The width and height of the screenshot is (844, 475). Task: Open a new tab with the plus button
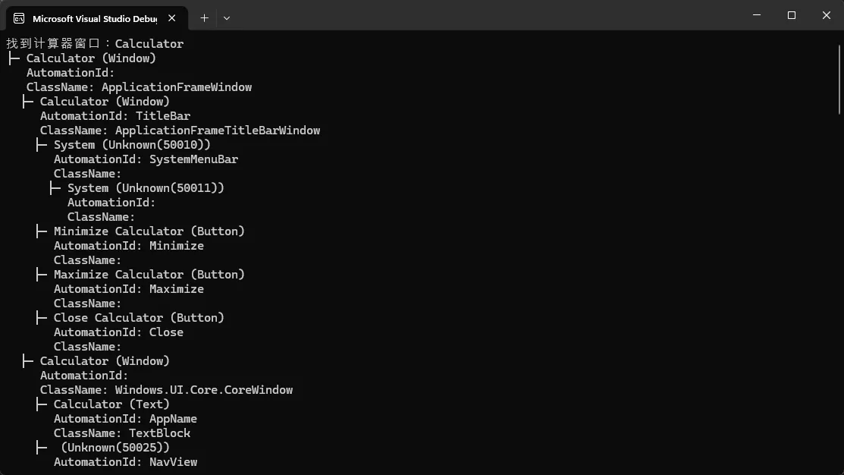coord(204,17)
